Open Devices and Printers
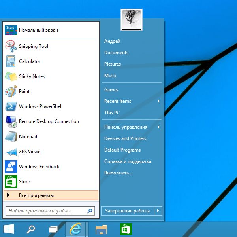 (125, 138)
